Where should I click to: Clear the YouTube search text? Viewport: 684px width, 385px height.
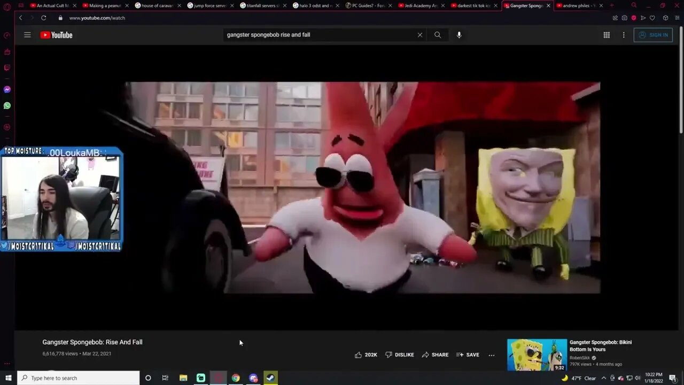click(419, 35)
